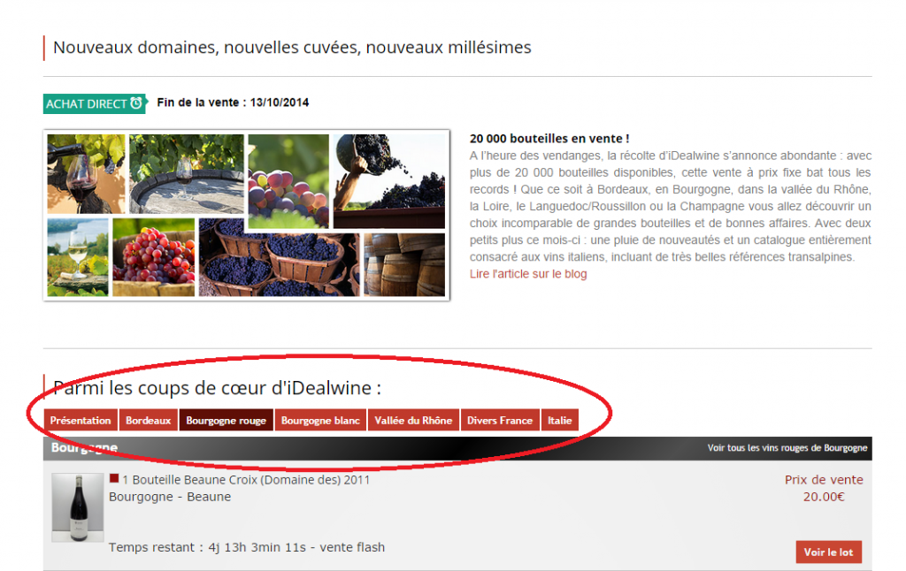Viewport: 906px width, 571px height.
Task: Click the 'Nouveaux domaines, nouvelles cuvées' heading
Action: [292, 48]
